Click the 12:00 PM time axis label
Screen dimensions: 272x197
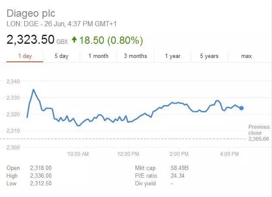pyautogui.click(x=129, y=154)
